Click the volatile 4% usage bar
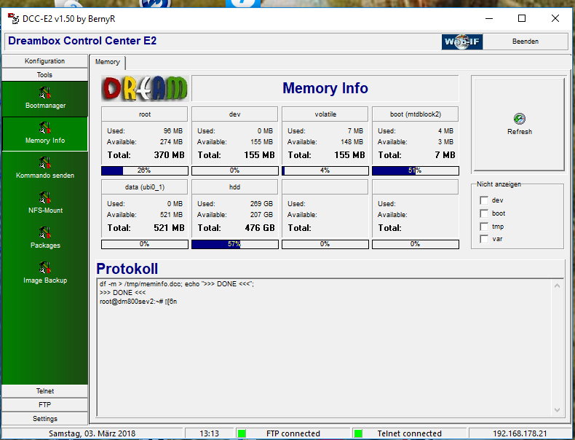The width and height of the screenshot is (575, 440). click(325, 170)
